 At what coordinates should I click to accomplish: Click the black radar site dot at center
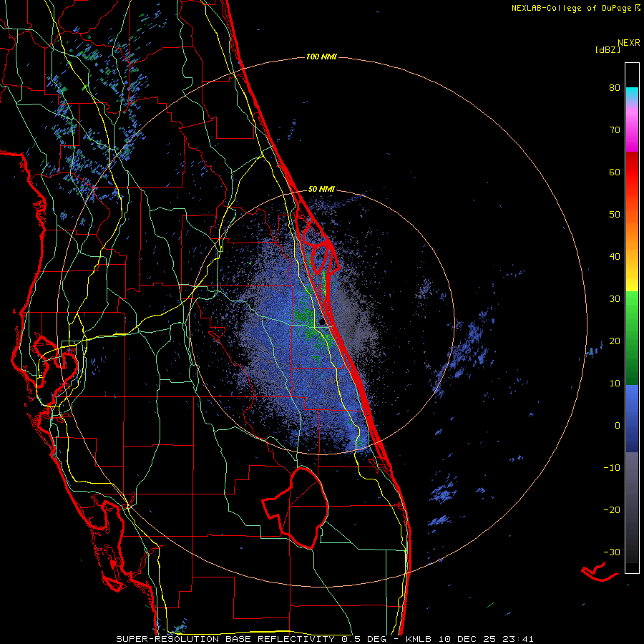(x=321, y=323)
